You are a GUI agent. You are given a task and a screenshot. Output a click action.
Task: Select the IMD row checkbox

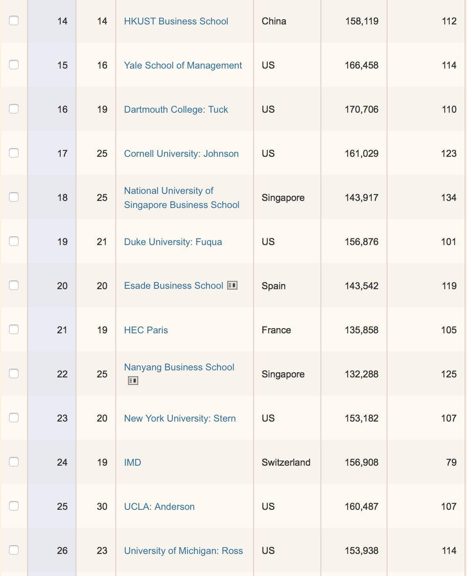[14, 462]
